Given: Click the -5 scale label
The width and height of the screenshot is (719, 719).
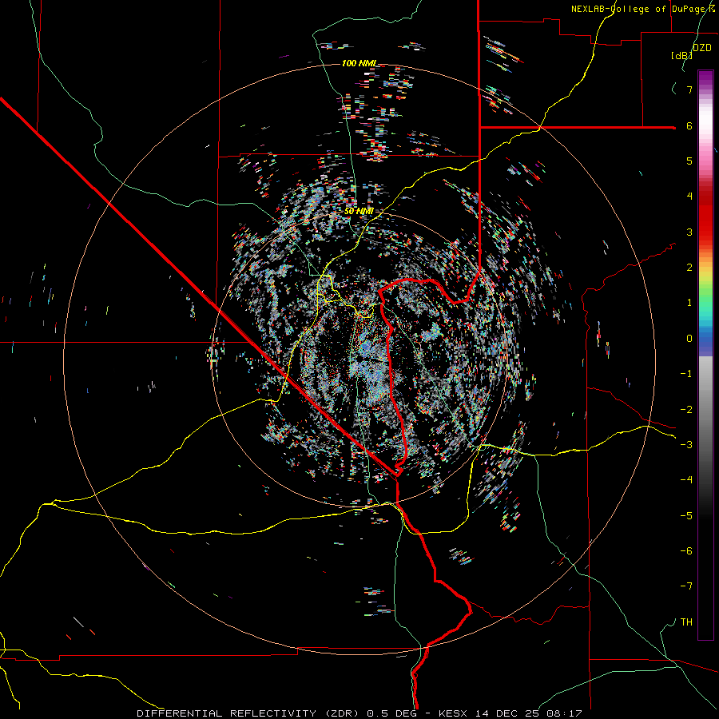Looking at the screenshot, I should (686, 516).
